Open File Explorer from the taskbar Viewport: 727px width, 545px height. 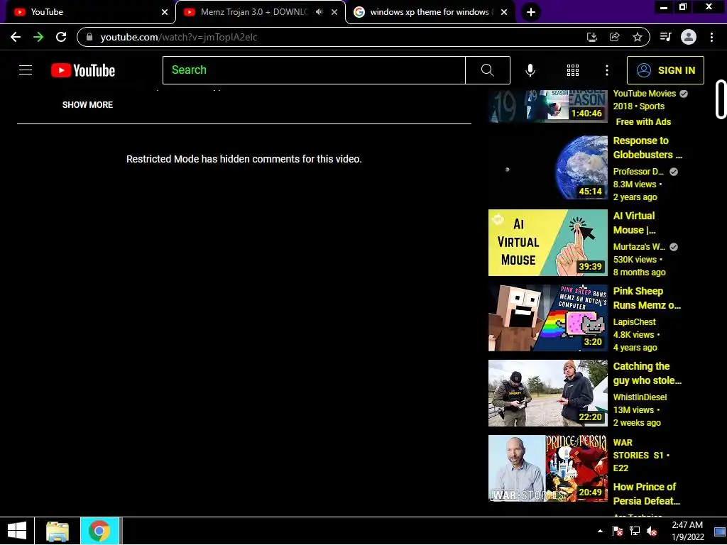coord(58,531)
